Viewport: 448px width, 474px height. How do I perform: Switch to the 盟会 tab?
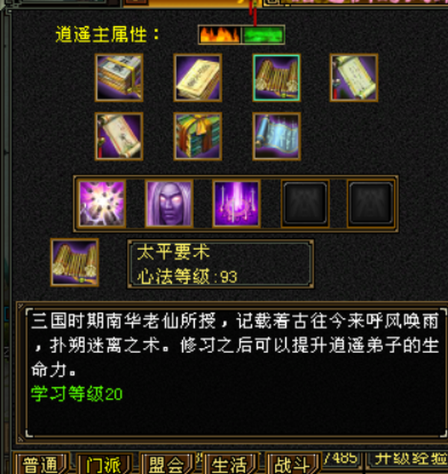pos(168,464)
